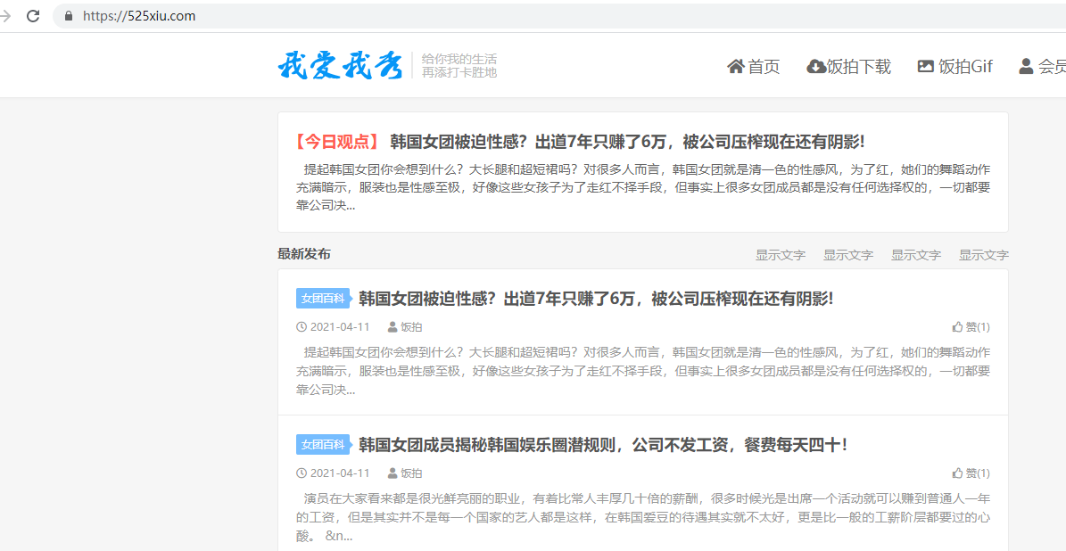Open the 首页 navigation menu item
Viewport: 1066px width, 551px height.
point(764,67)
